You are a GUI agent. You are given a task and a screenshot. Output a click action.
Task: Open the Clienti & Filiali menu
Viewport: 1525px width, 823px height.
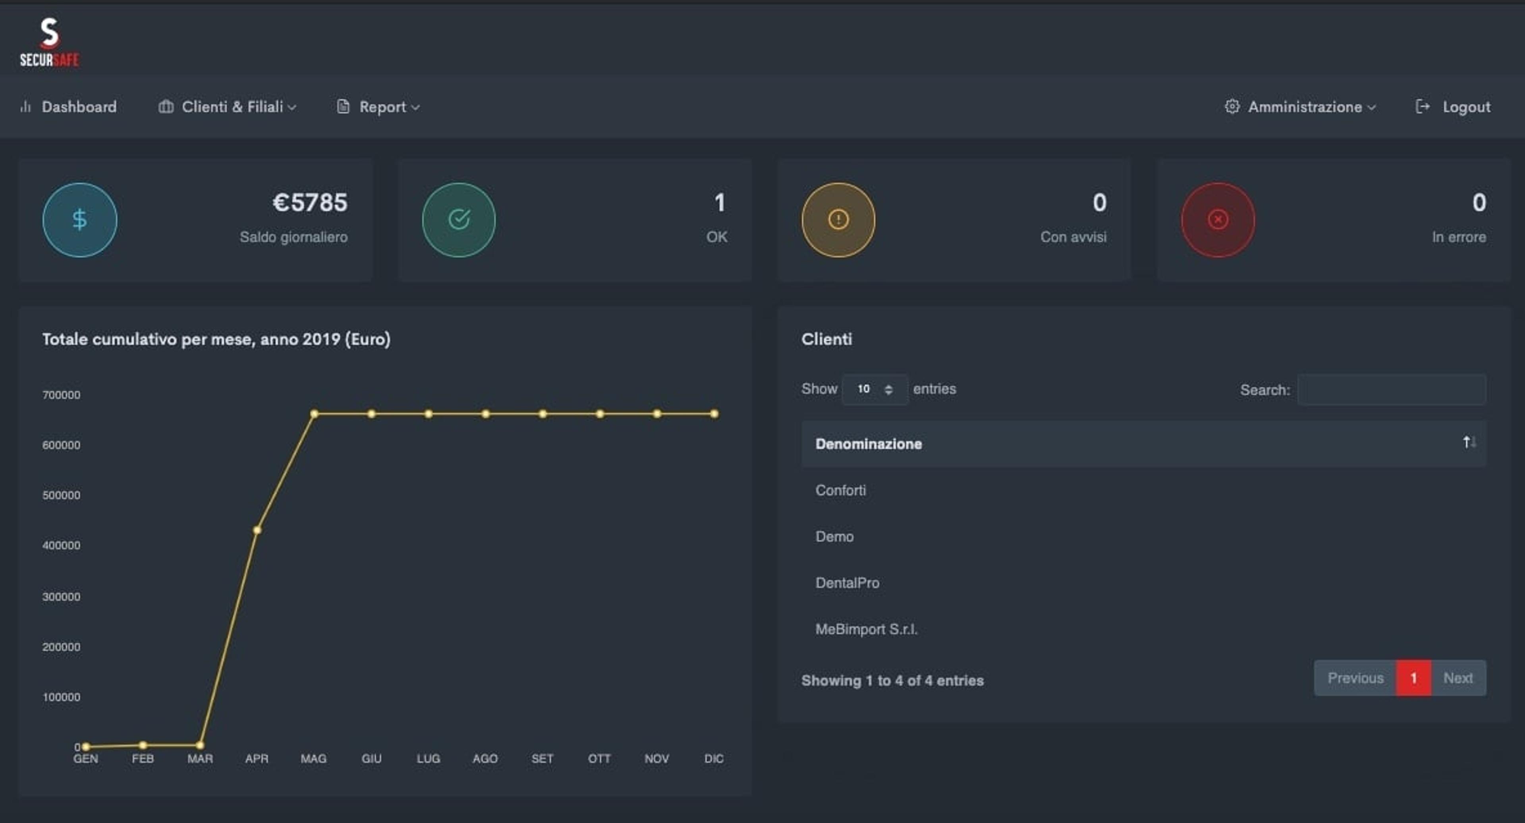(227, 106)
